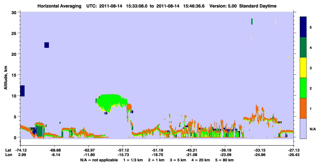Click the start time '15:33:08.0'
The image size is (326, 167).
pos(137,6)
